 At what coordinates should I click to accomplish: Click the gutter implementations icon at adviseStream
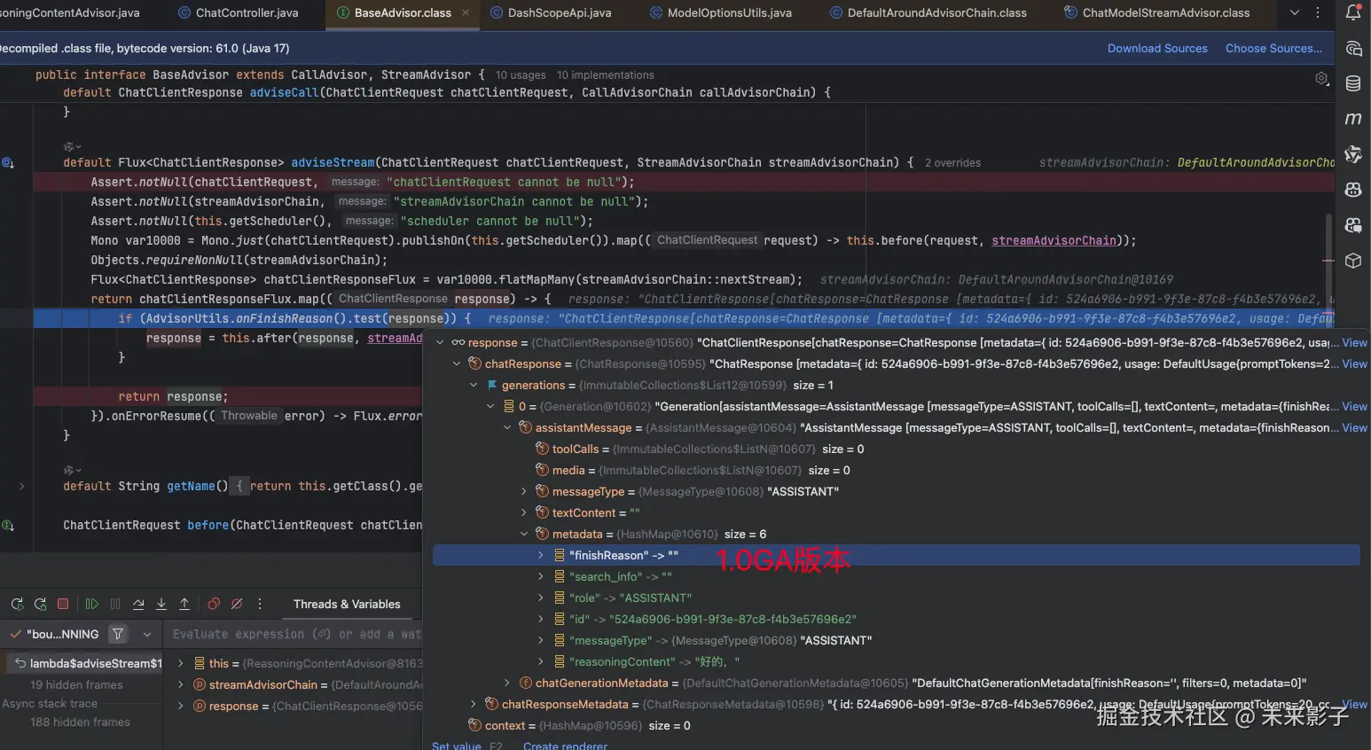[x=8, y=163]
